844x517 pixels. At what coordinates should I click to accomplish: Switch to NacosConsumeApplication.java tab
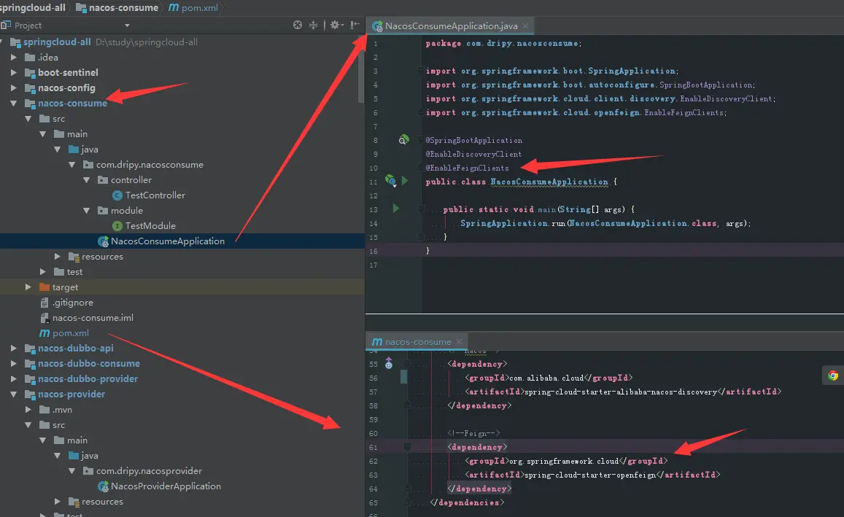click(x=451, y=26)
